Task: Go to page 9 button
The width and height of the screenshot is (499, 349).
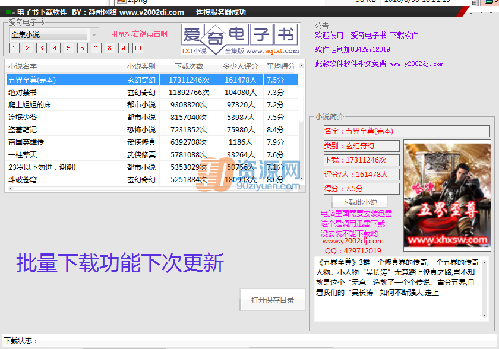Action: pyautogui.click(x=124, y=48)
